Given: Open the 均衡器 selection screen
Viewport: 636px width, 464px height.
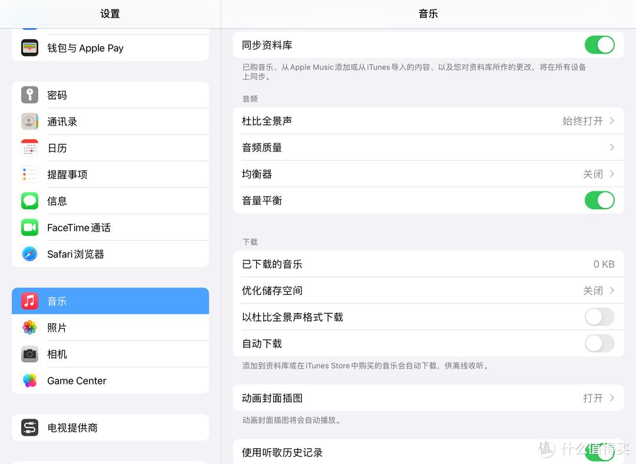Looking at the screenshot, I should coord(428,174).
